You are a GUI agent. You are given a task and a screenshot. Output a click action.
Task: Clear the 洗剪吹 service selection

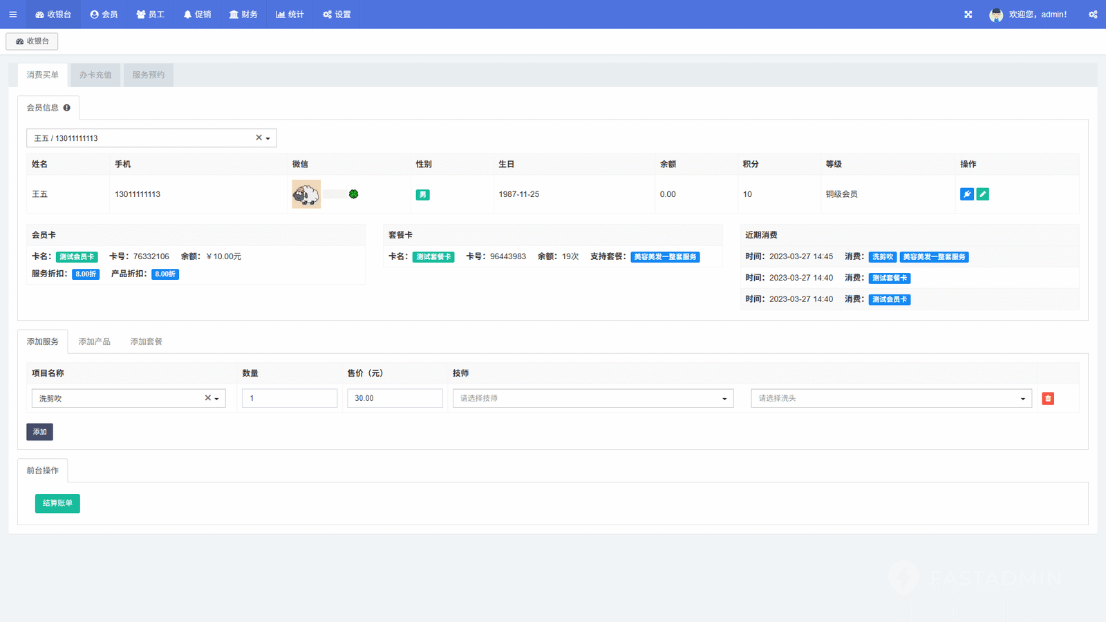[x=207, y=398]
